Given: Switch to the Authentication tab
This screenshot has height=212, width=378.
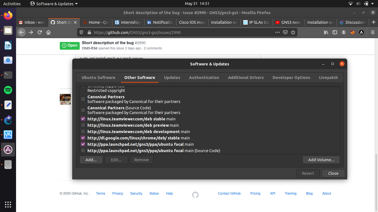Looking at the screenshot, I should point(204,78).
